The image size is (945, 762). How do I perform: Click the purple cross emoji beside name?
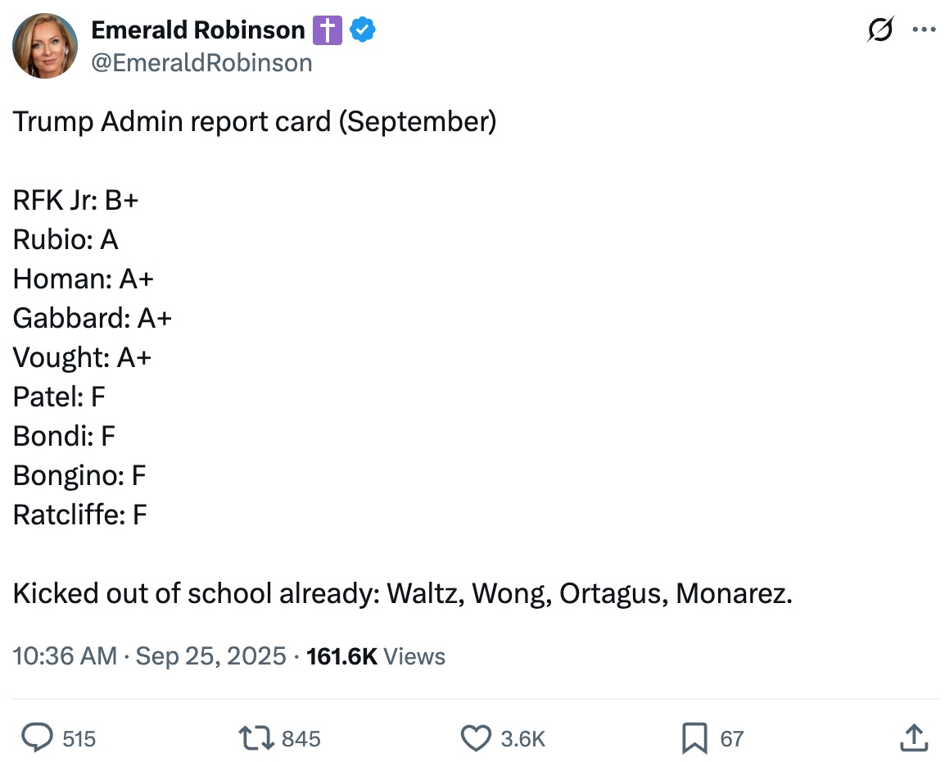click(x=327, y=31)
